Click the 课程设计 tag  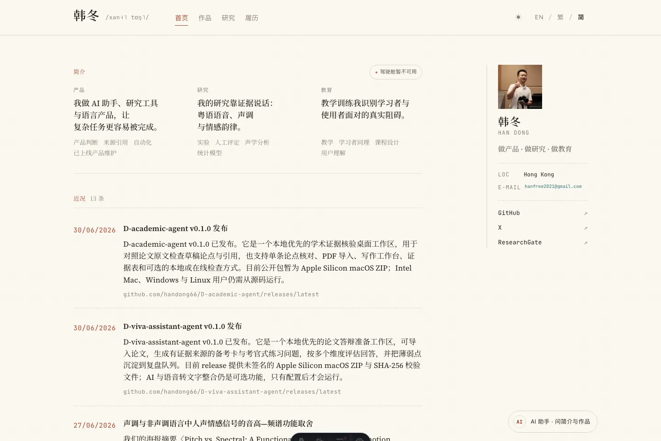(x=387, y=142)
